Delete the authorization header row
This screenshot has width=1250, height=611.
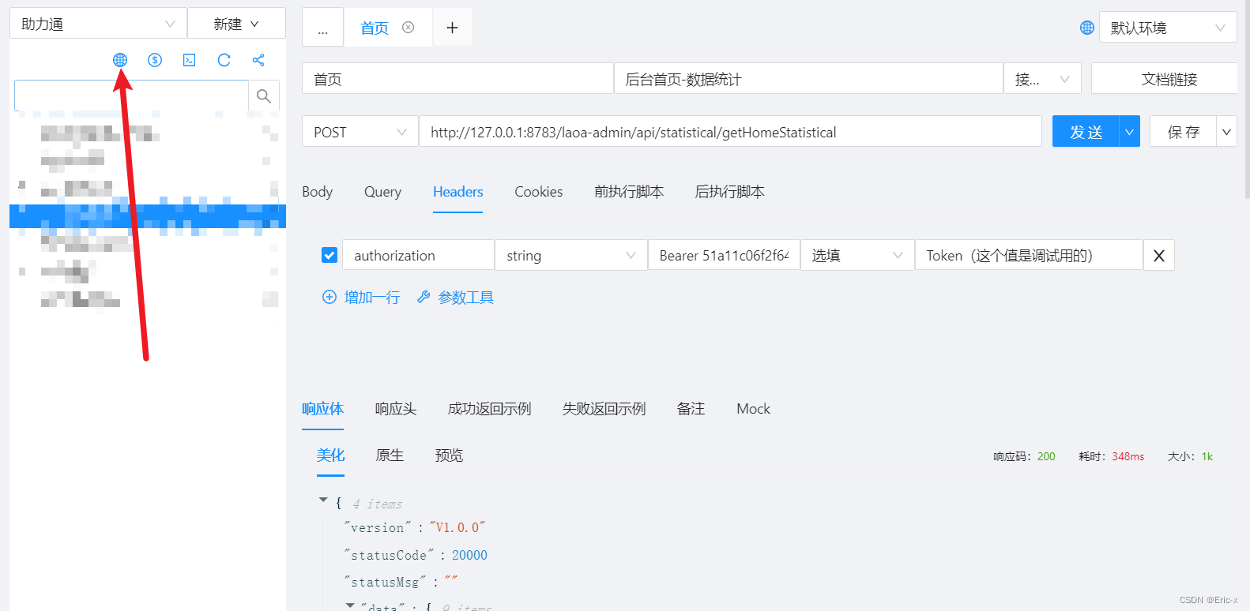pyautogui.click(x=1159, y=256)
